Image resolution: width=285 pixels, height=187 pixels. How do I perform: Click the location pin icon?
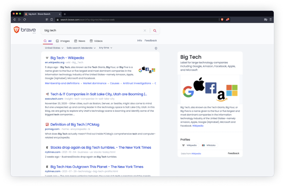pos(156,49)
